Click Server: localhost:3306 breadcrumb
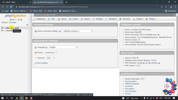Screen dimensions: 178x100 46,15
